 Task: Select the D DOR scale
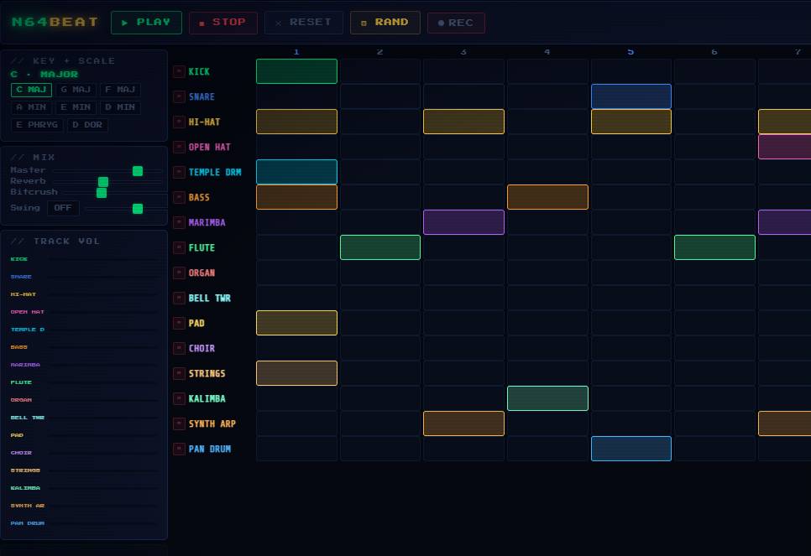87,125
